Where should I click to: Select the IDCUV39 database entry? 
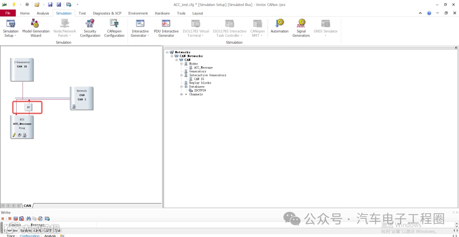click(200, 90)
